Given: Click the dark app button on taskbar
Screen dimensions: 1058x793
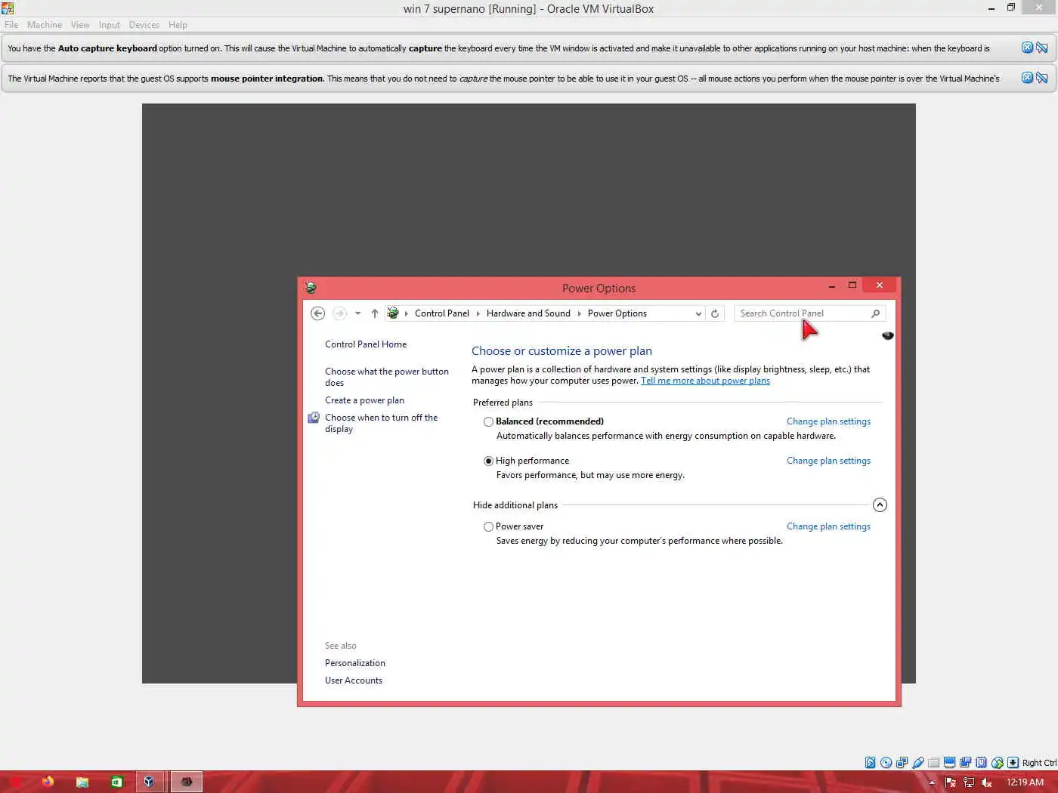Looking at the screenshot, I should (x=186, y=782).
